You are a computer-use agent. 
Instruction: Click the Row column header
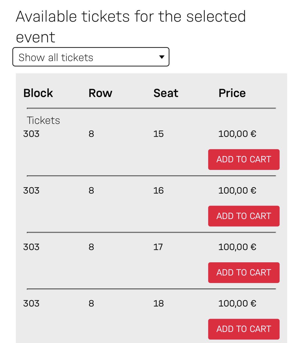pyautogui.click(x=100, y=93)
